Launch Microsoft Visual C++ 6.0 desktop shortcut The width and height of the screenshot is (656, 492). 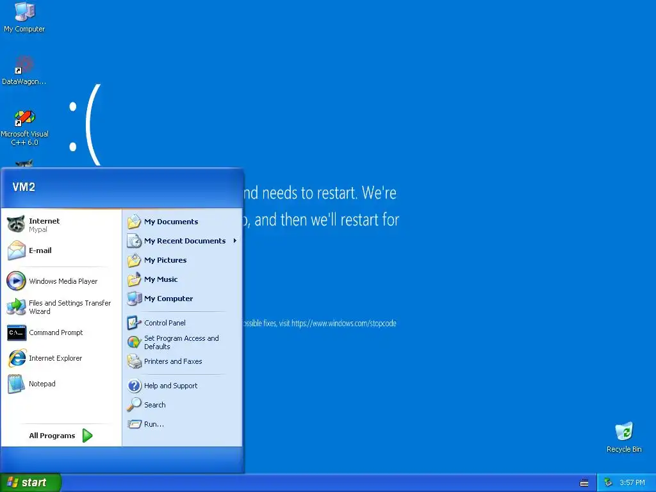click(x=24, y=127)
